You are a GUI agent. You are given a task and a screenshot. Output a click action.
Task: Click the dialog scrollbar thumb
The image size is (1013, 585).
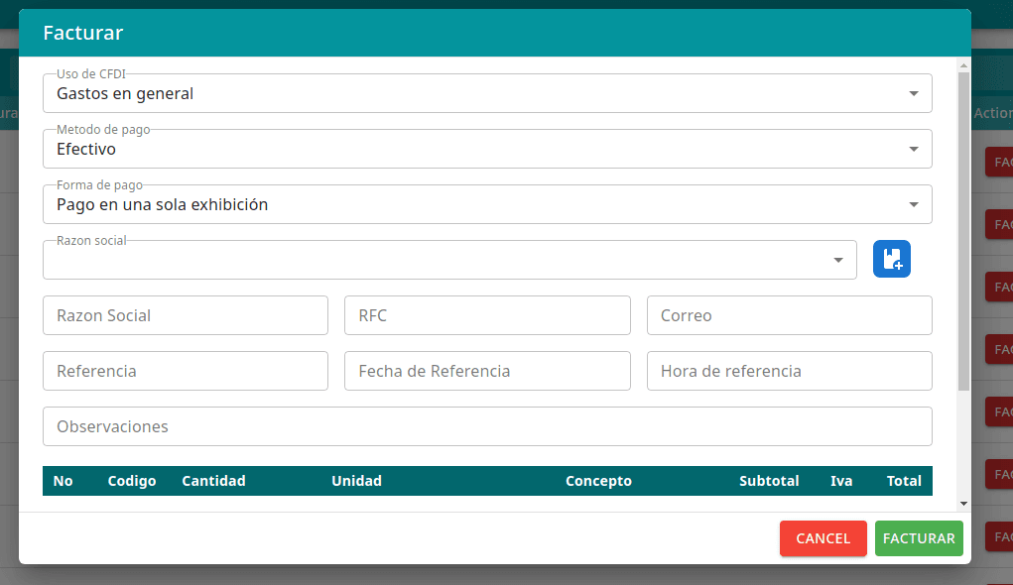click(x=964, y=231)
